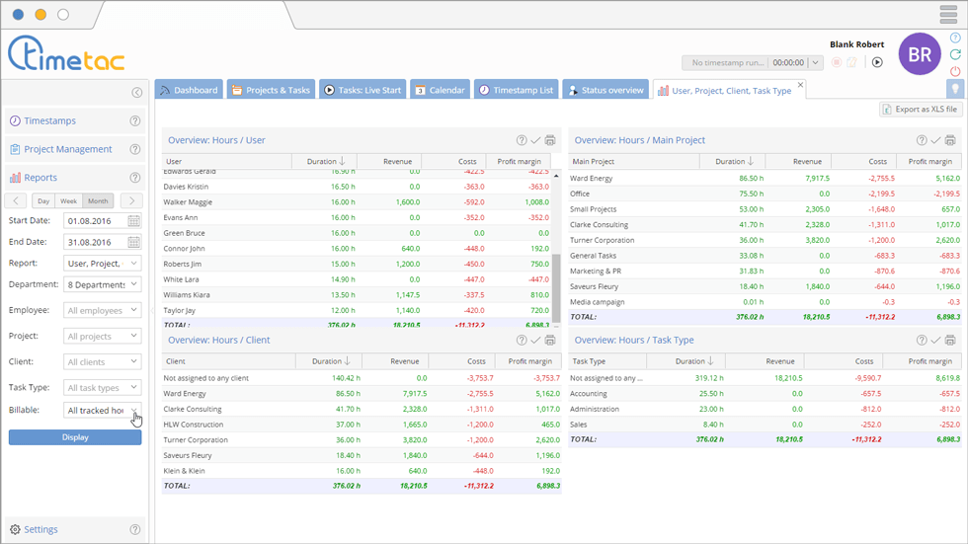Open the hamburger menu at top right
Image resolution: width=968 pixels, height=544 pixels.
(x=948, y=14)
